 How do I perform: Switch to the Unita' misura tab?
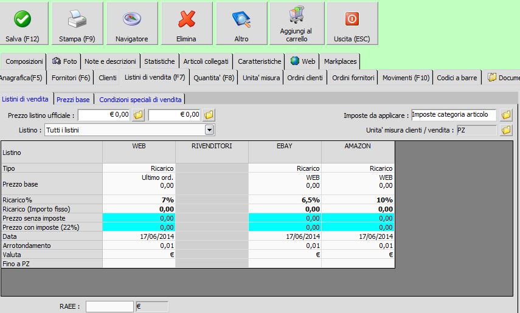click(261, 78)
